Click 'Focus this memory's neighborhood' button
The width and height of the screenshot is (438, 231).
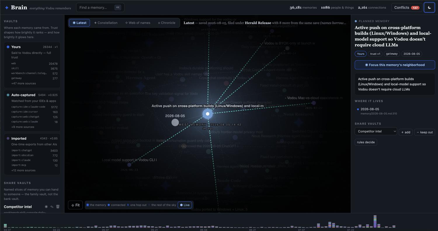tap(395, 65)
